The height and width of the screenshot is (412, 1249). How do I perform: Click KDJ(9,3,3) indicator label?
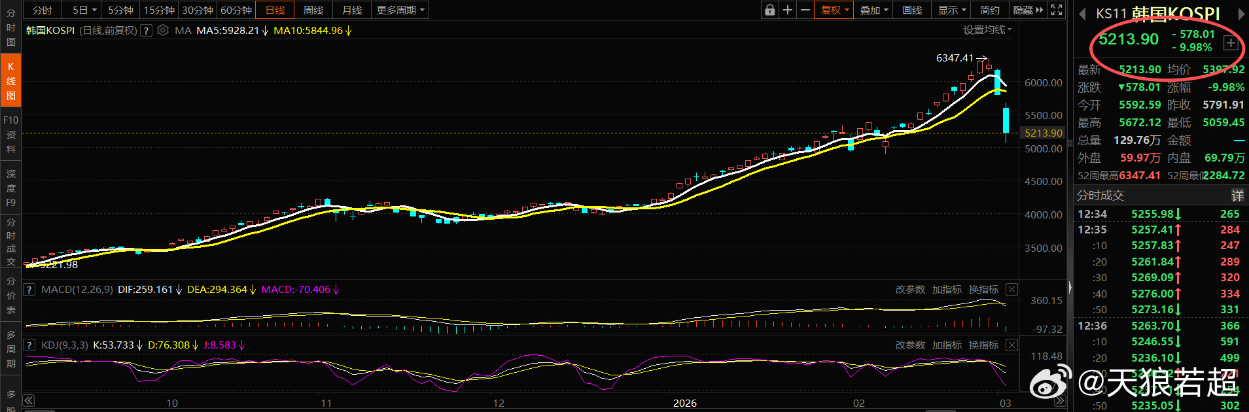point(64,345)
